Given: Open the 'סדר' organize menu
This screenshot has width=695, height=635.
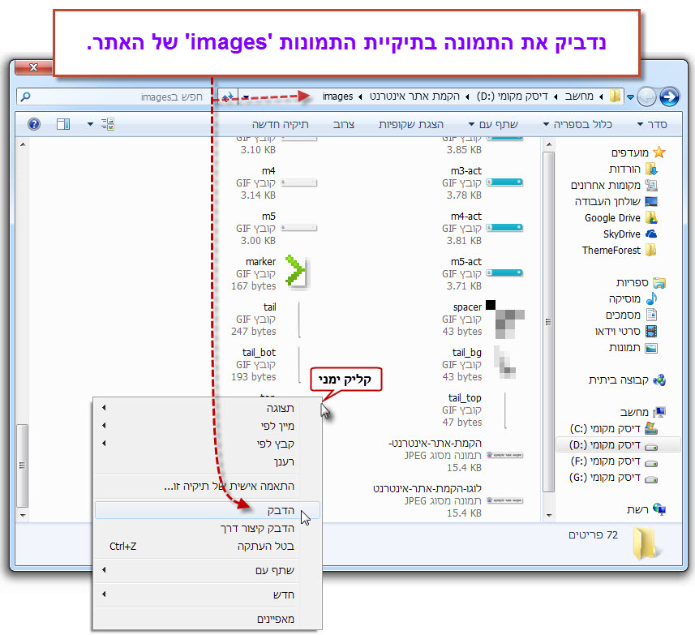Looking at the screenshot, I should coord(652,125).
